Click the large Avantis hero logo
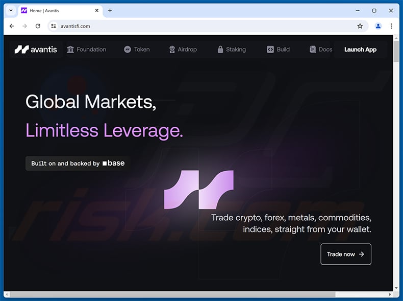Image resolution: width=403 pixels, height=301 pixels. pos(198,190)
